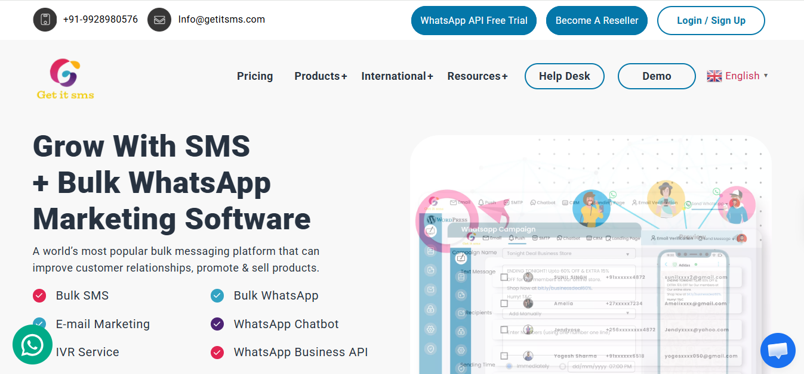This screenshot has width=804, height=374.
Task: Tick the checkbox beside Yogesh Sharma
Action: [x=504, y=356]
